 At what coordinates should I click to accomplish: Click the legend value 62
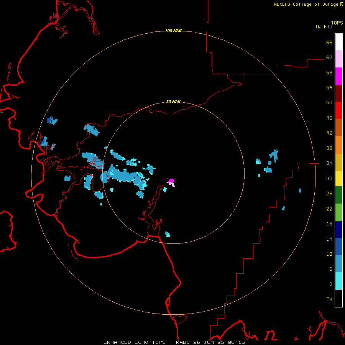329,58
